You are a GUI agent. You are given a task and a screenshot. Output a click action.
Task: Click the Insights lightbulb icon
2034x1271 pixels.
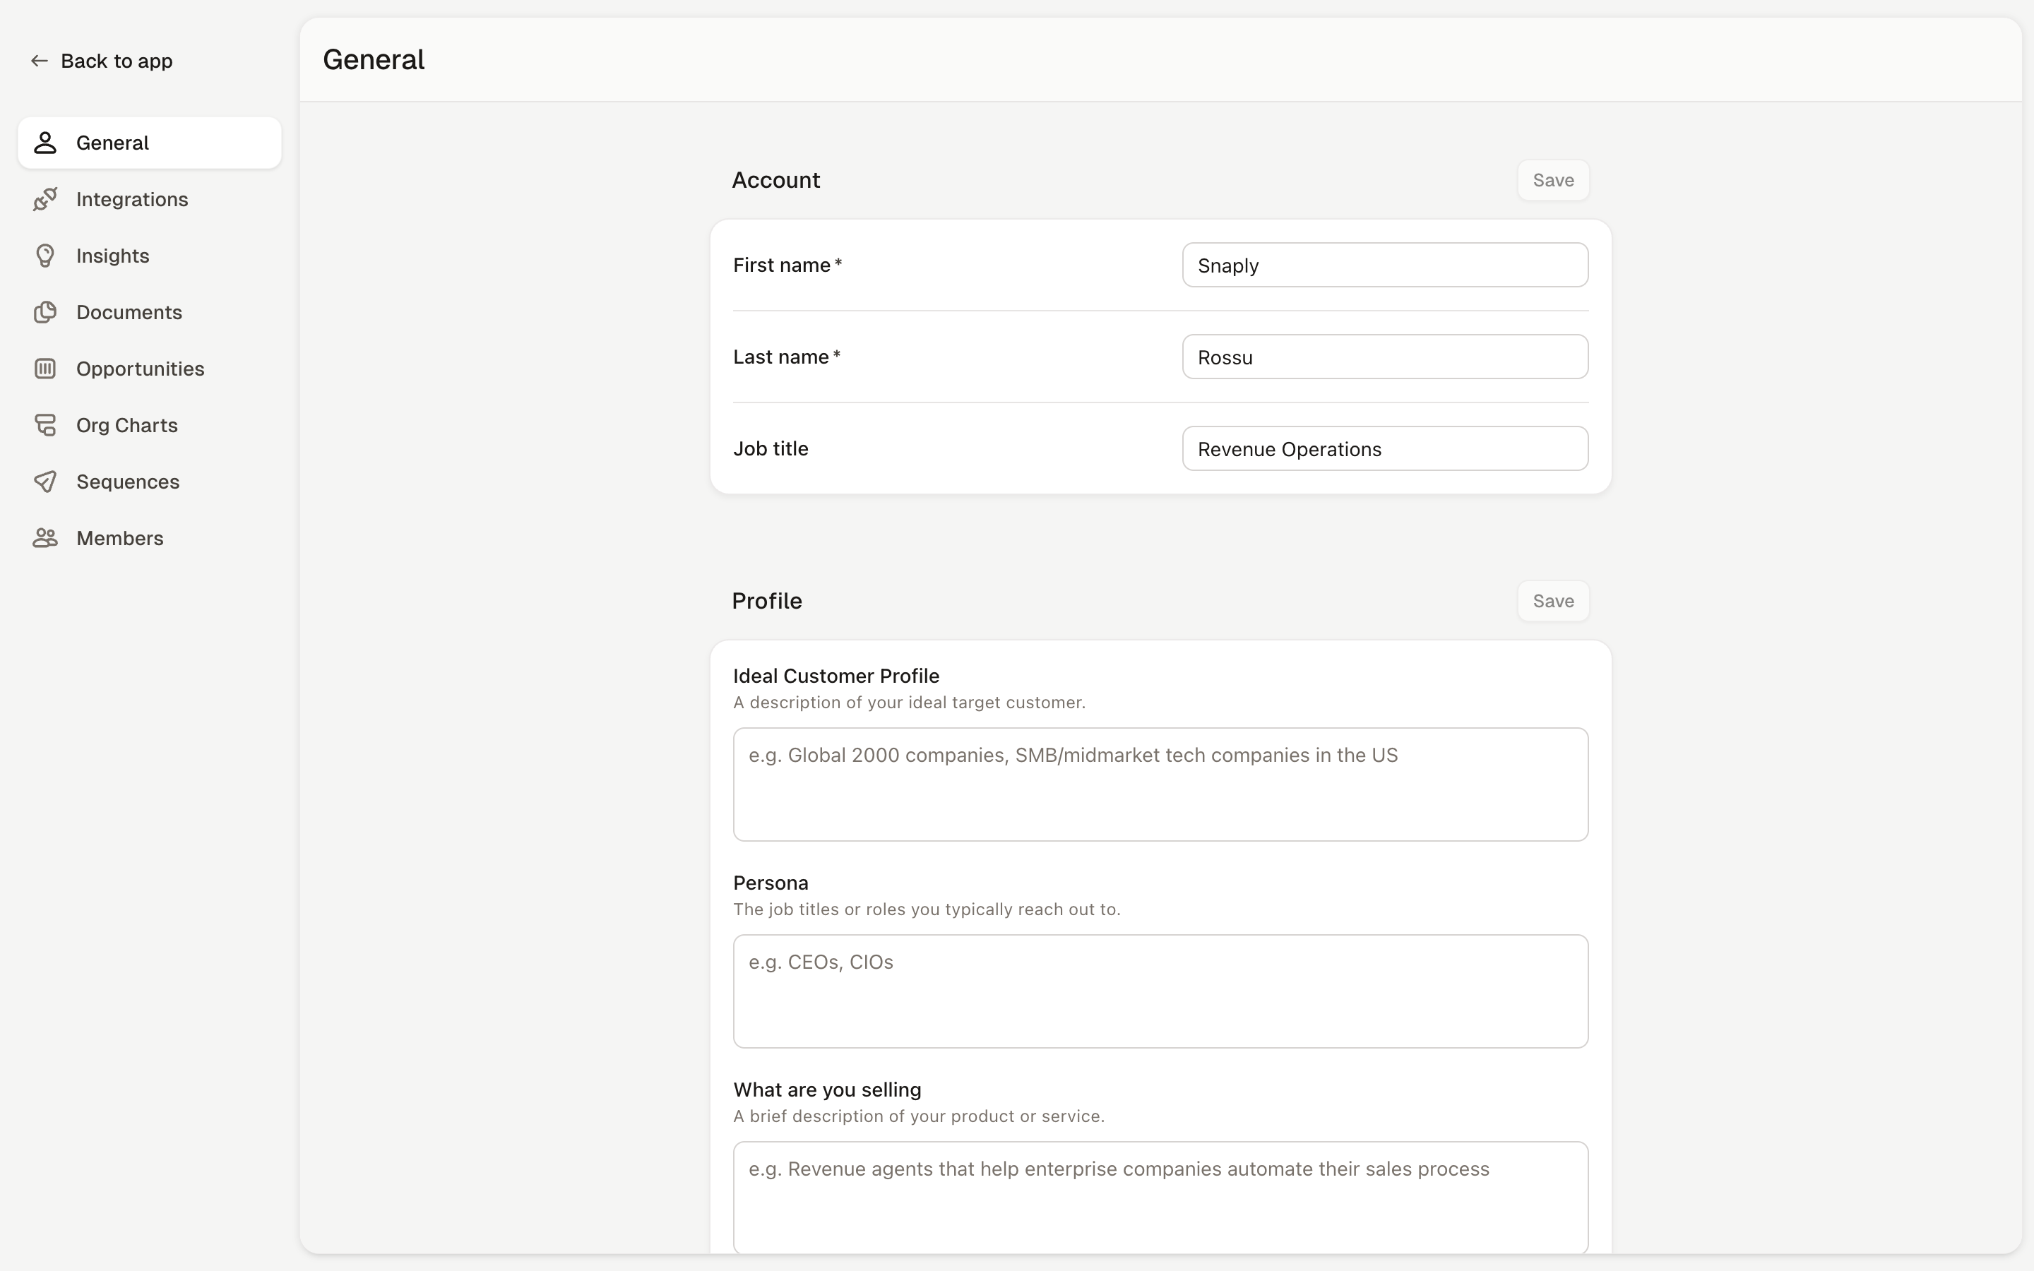point(45,256)
